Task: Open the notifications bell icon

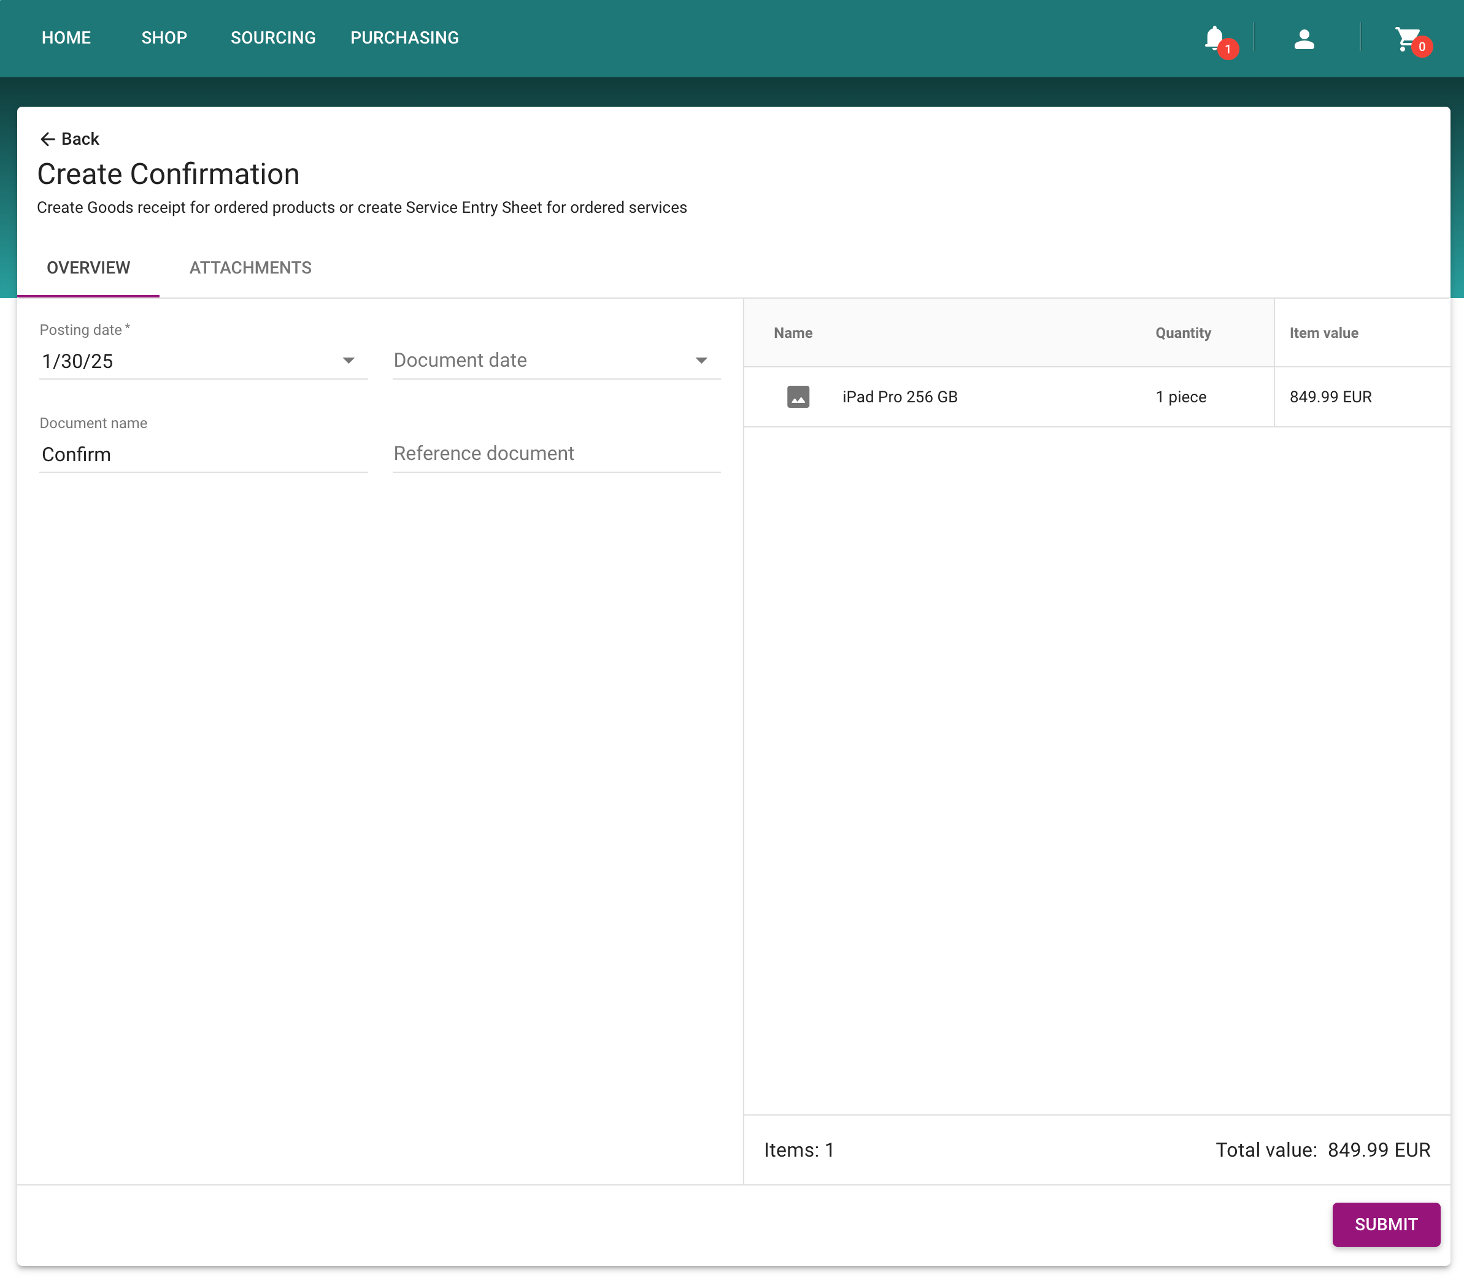Action: [1215, 38]
